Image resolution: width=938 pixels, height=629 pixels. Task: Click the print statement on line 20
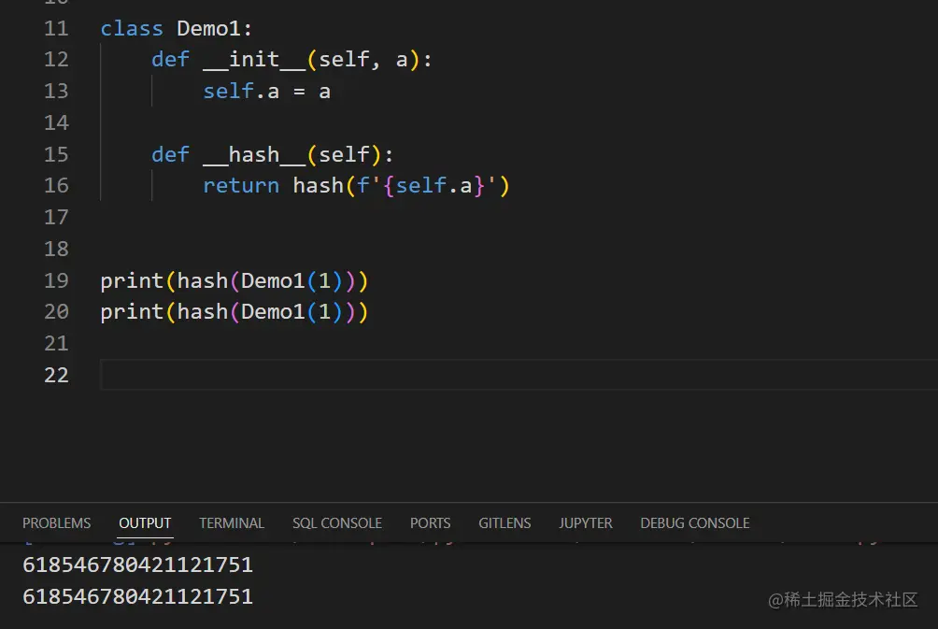point(234,312)
